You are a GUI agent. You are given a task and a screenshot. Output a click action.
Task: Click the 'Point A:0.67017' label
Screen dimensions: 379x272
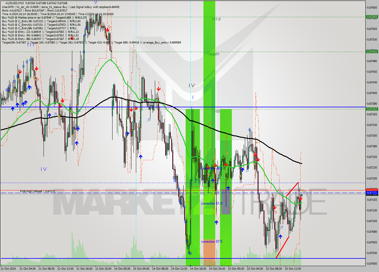12,10
